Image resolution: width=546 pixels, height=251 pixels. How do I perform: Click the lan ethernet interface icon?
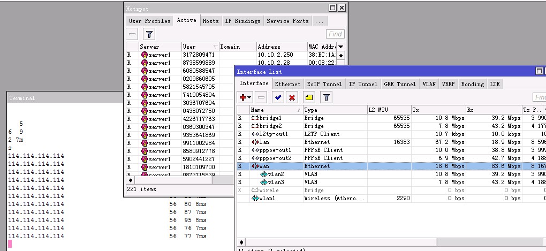pyautogui.click(x=255, y=142)
